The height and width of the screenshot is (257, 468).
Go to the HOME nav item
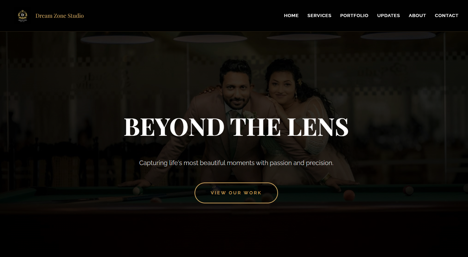[291, 16]
